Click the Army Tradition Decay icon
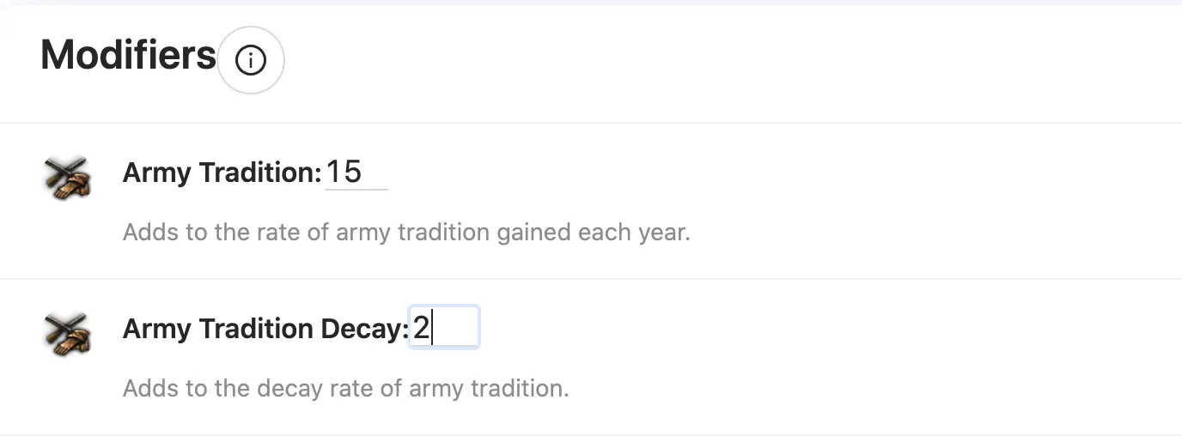1182x436 pixels. (x=66, y=334)
